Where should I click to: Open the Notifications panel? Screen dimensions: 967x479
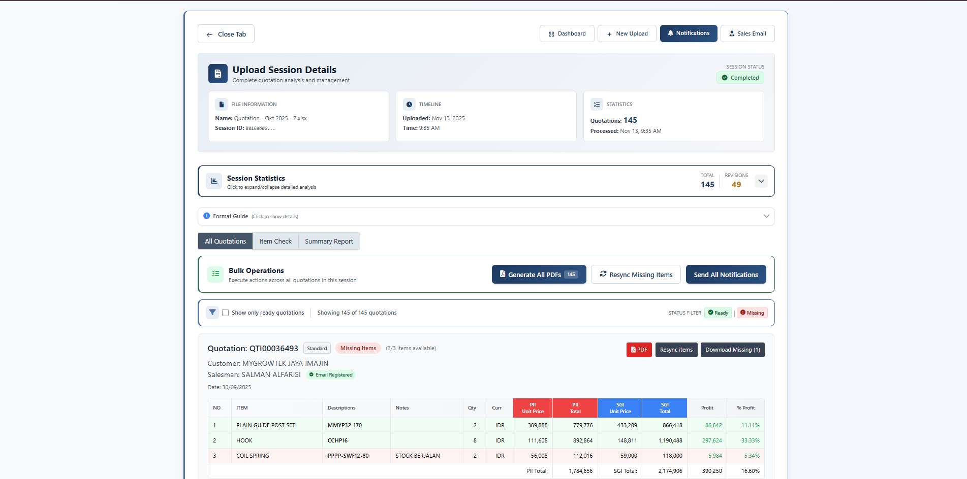click(x=689, y=33)
